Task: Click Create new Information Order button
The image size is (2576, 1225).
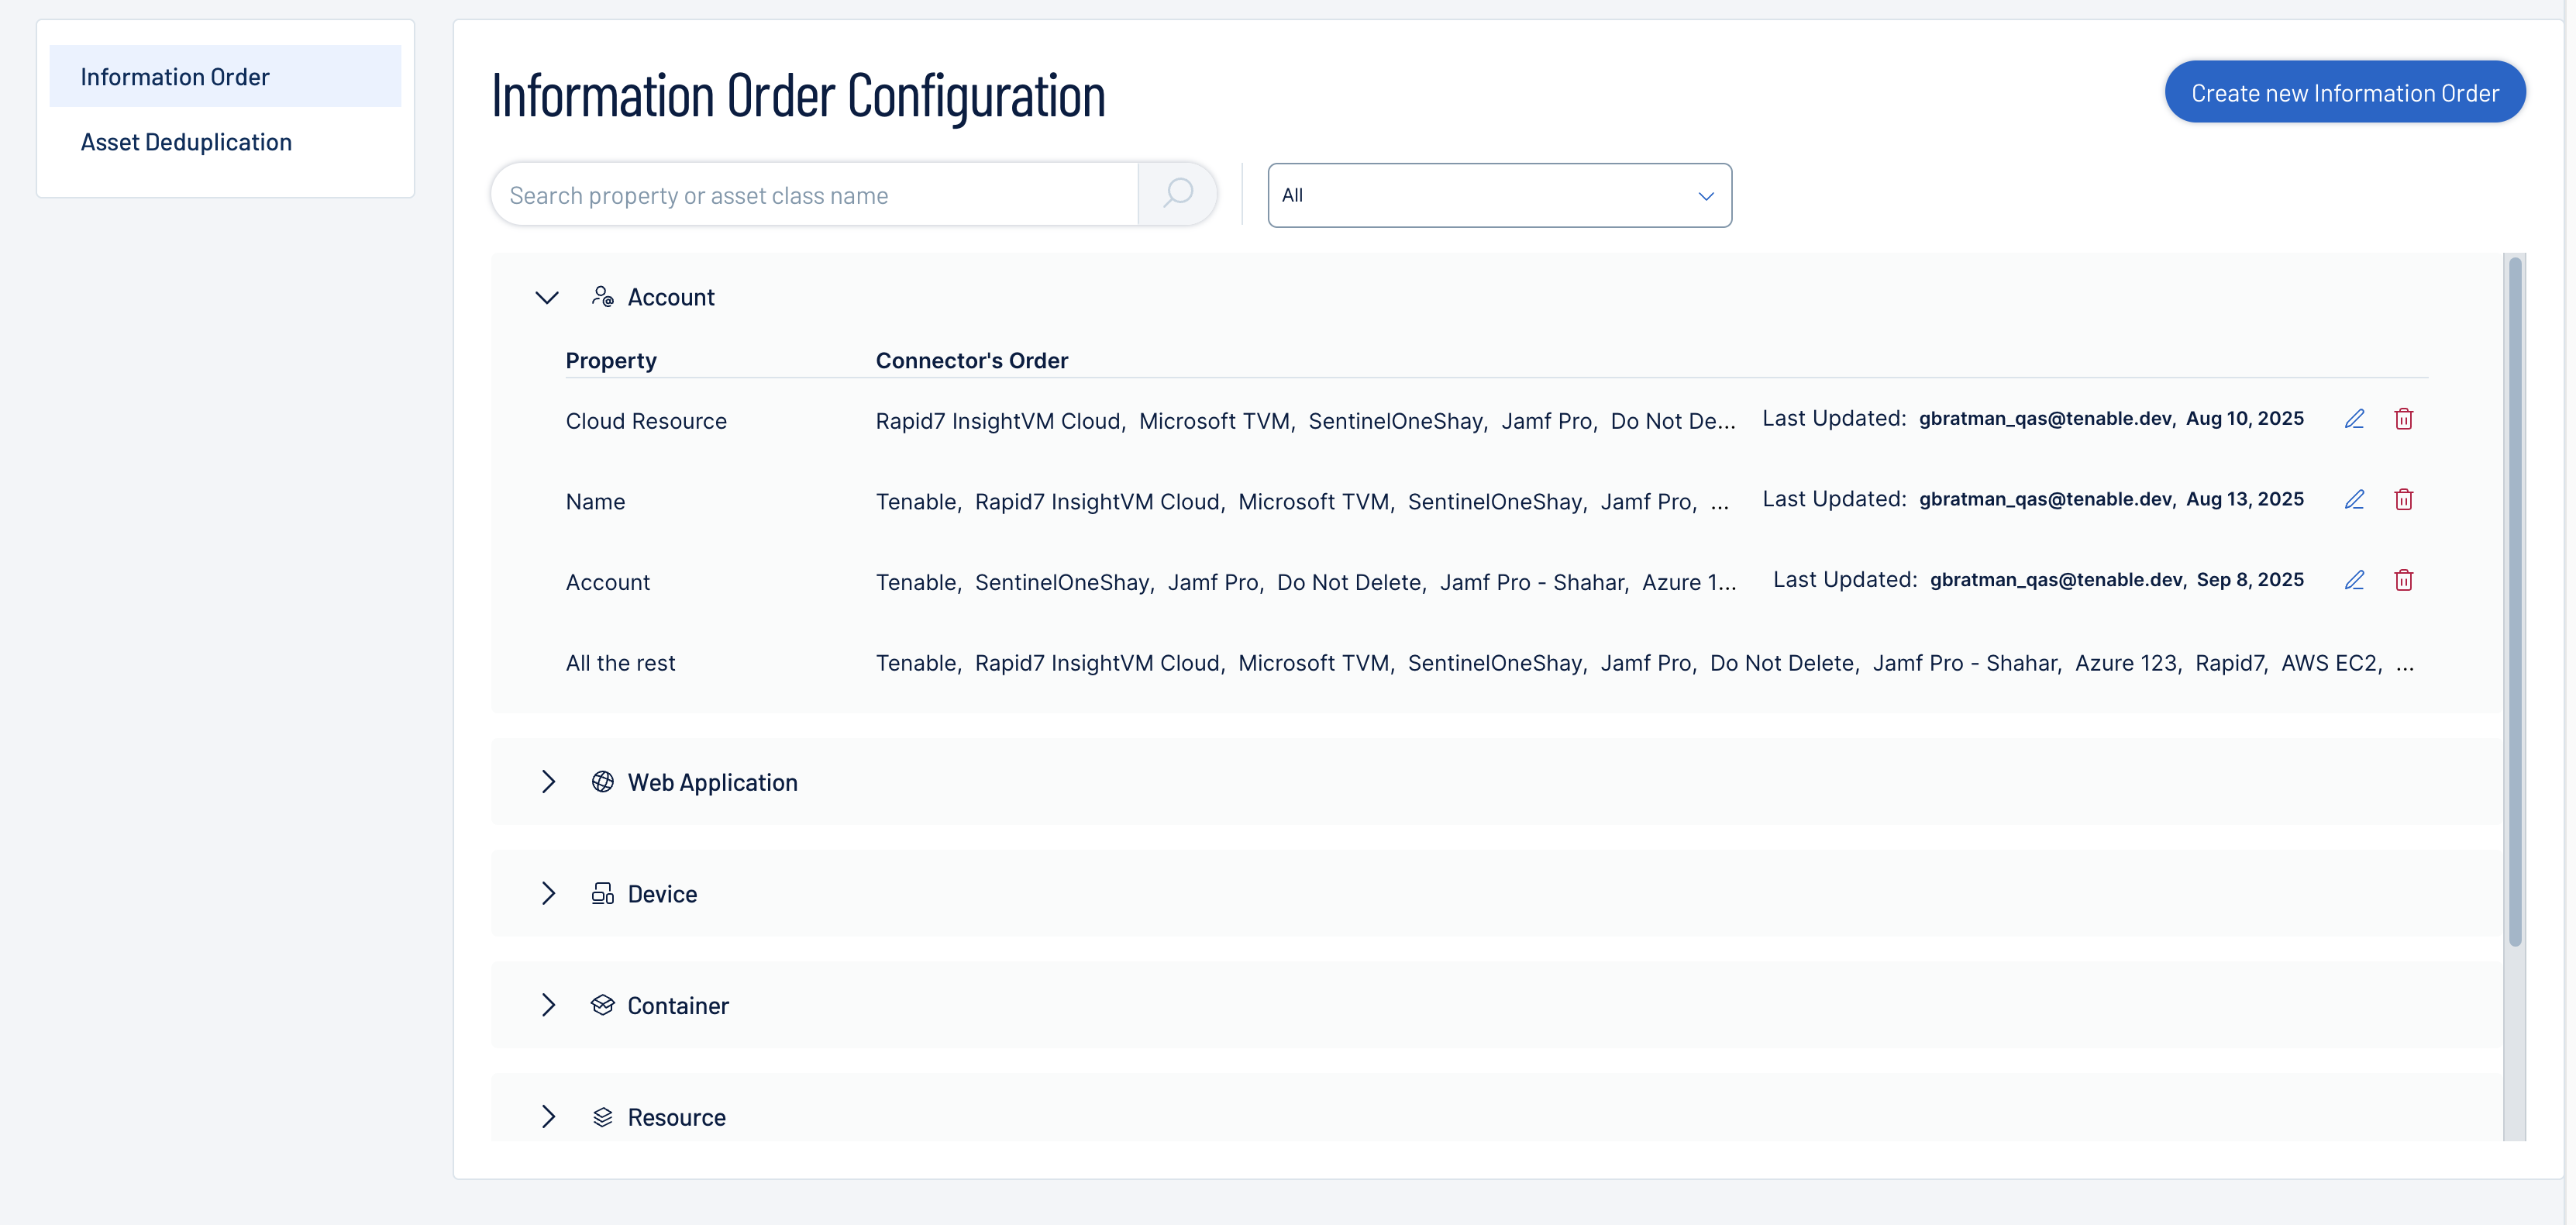Action: [2344, 93]
